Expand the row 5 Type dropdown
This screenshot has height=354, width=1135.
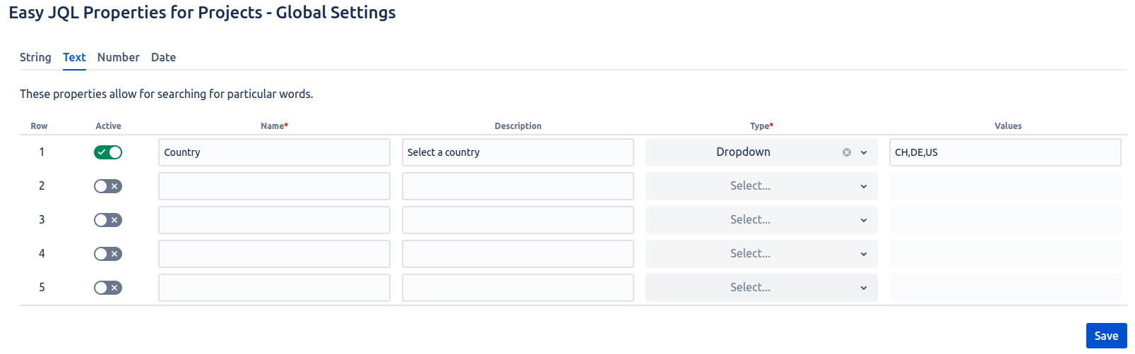(761, 288)
